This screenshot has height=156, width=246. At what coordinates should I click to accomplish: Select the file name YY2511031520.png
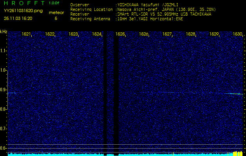23,11
